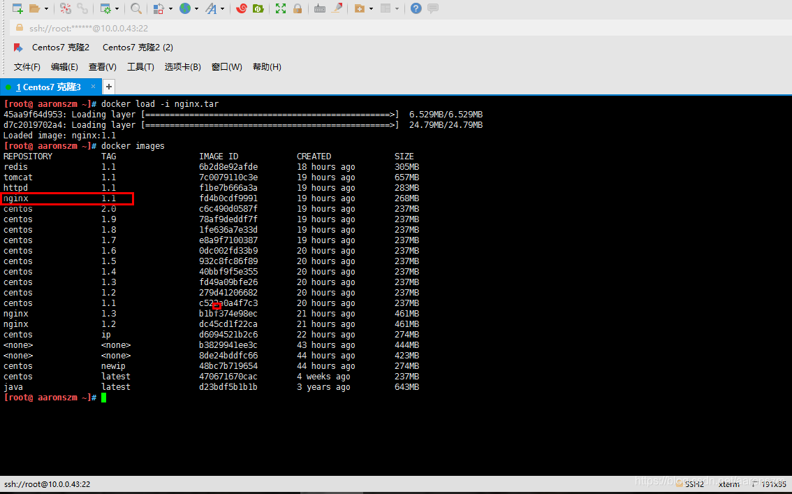Close the Centos7 克隆3 tab

[93, 87]
